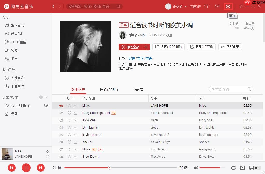Switch to the 评论(2281) comments tab

(109, 89)
